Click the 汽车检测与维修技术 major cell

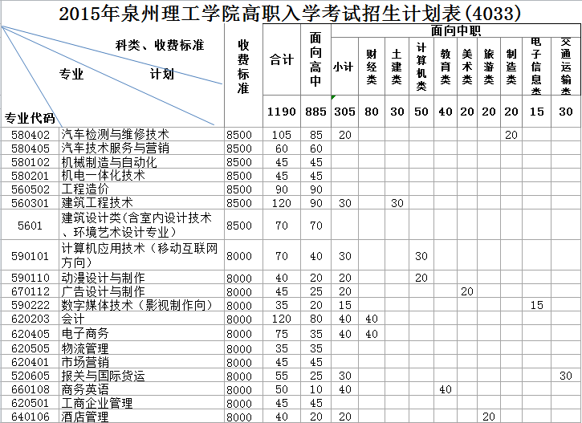tap(141, 135)
